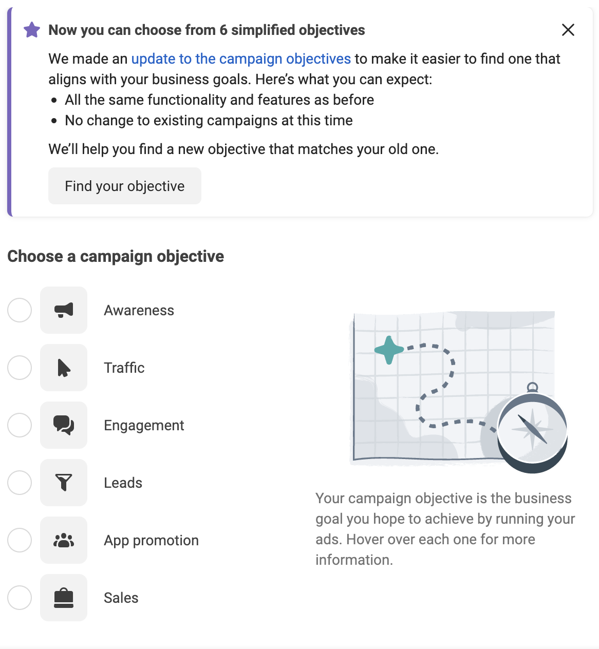The width and height of the screenshot is (599, 649).
Task: Click the Sales objective label
Action: pos(121,598)
